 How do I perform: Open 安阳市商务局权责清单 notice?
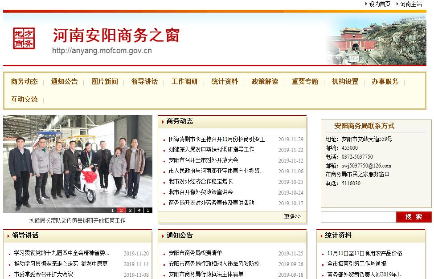point(195,253)
